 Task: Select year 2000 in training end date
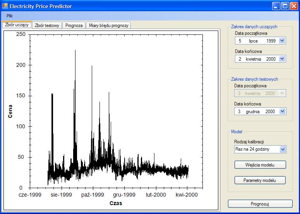point(271,59)
